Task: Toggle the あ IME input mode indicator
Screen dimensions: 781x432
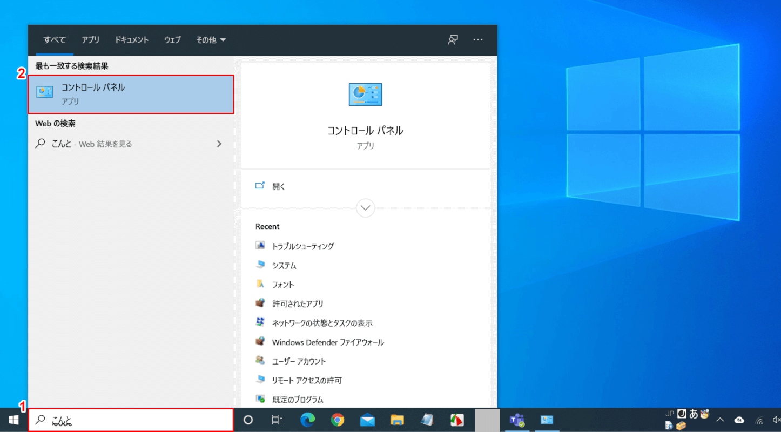Action: click(694, 414)
